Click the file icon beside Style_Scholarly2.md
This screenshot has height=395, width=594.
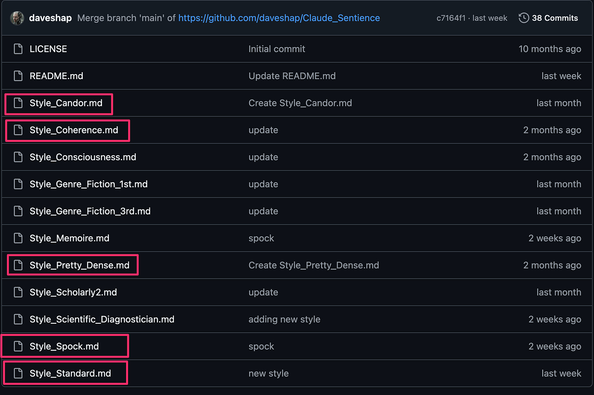coord(18,292)
